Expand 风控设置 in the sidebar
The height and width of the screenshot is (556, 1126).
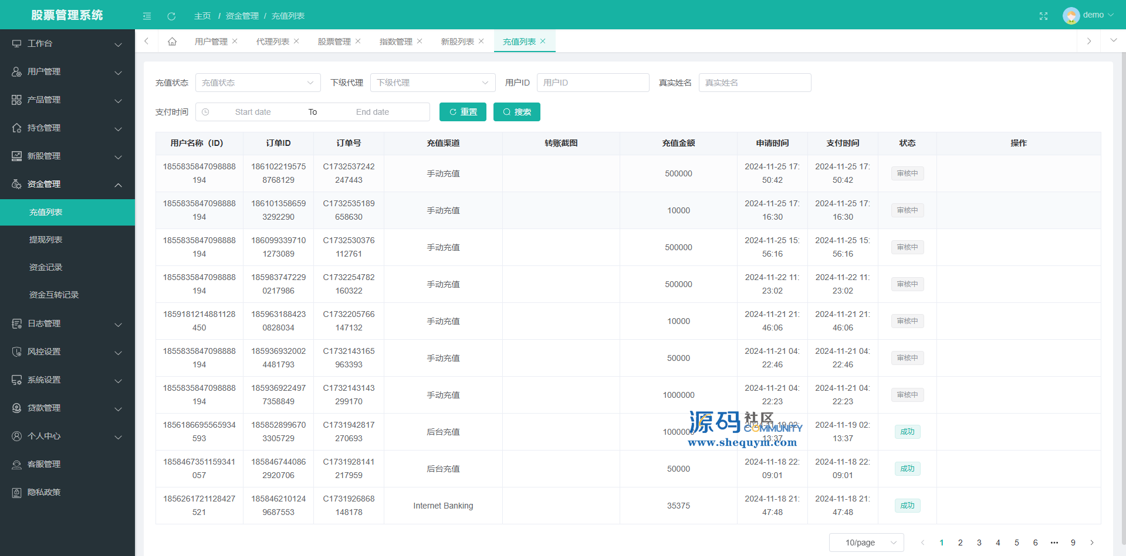click(x=67, y=352)
